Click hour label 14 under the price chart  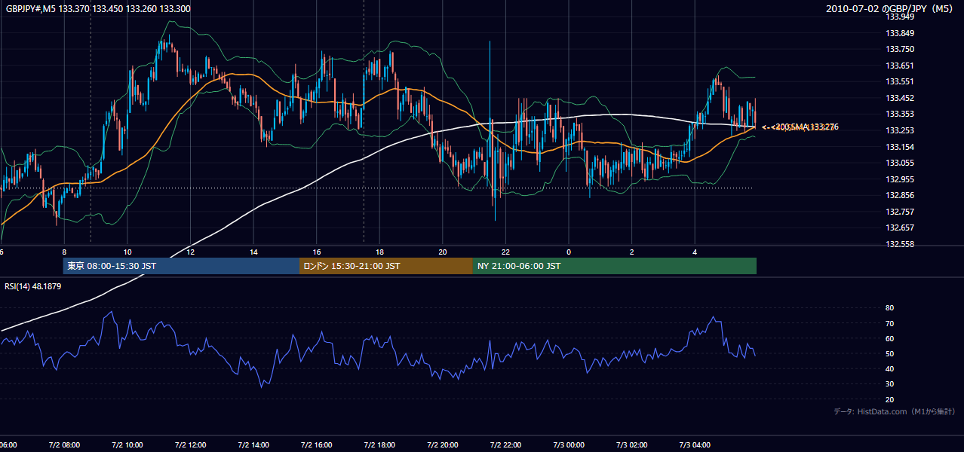point(254,252)
